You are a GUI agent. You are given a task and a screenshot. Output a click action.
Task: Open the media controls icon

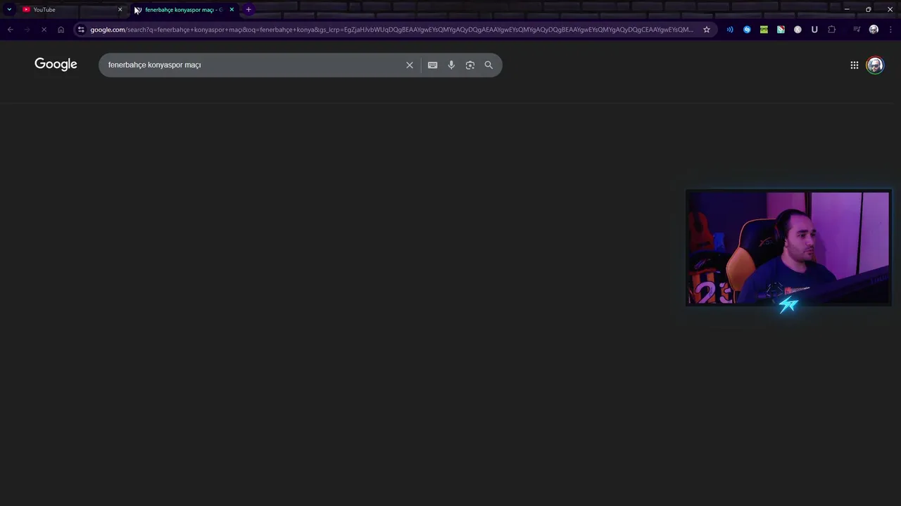click(857, 30)
